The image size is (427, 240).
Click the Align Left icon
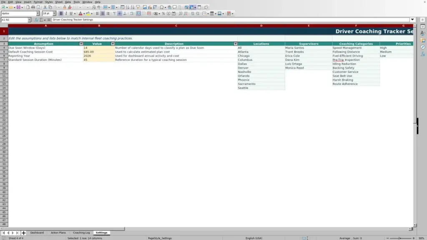(x=98, y=13)
